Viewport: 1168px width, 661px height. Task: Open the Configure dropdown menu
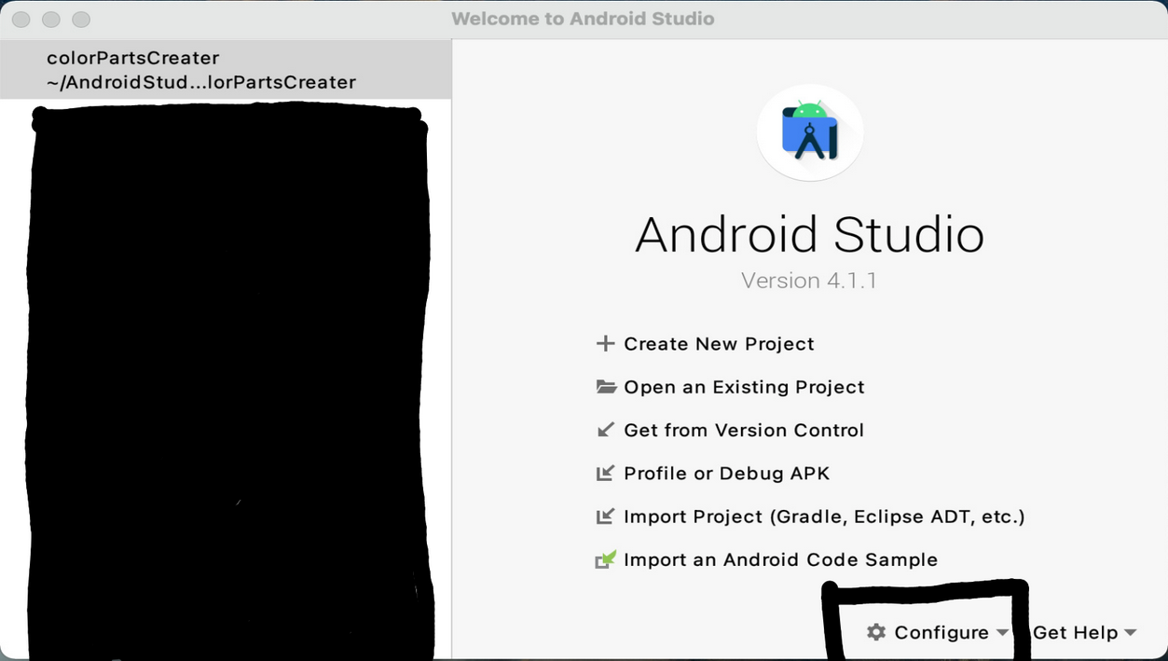pyautogui.click(x=937, y=632)
